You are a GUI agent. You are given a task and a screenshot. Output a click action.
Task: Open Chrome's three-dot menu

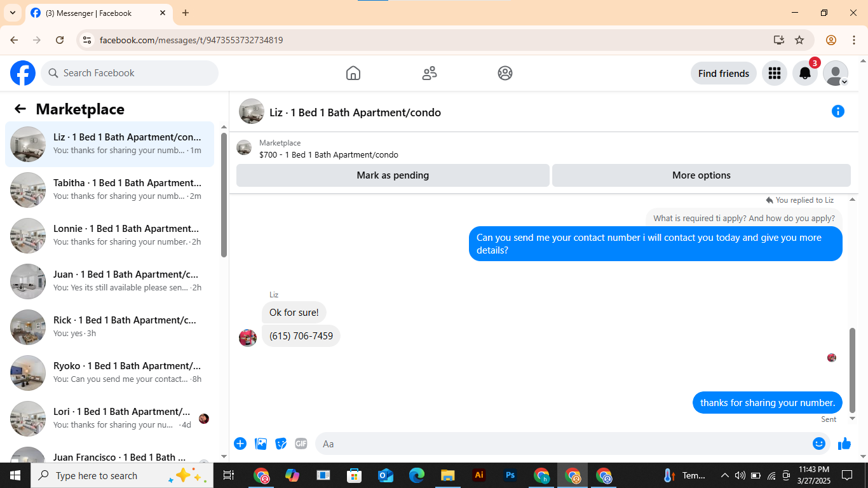point(854,40)
